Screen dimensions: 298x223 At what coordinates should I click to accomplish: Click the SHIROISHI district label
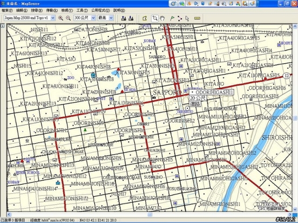click(x=277, y=138)
